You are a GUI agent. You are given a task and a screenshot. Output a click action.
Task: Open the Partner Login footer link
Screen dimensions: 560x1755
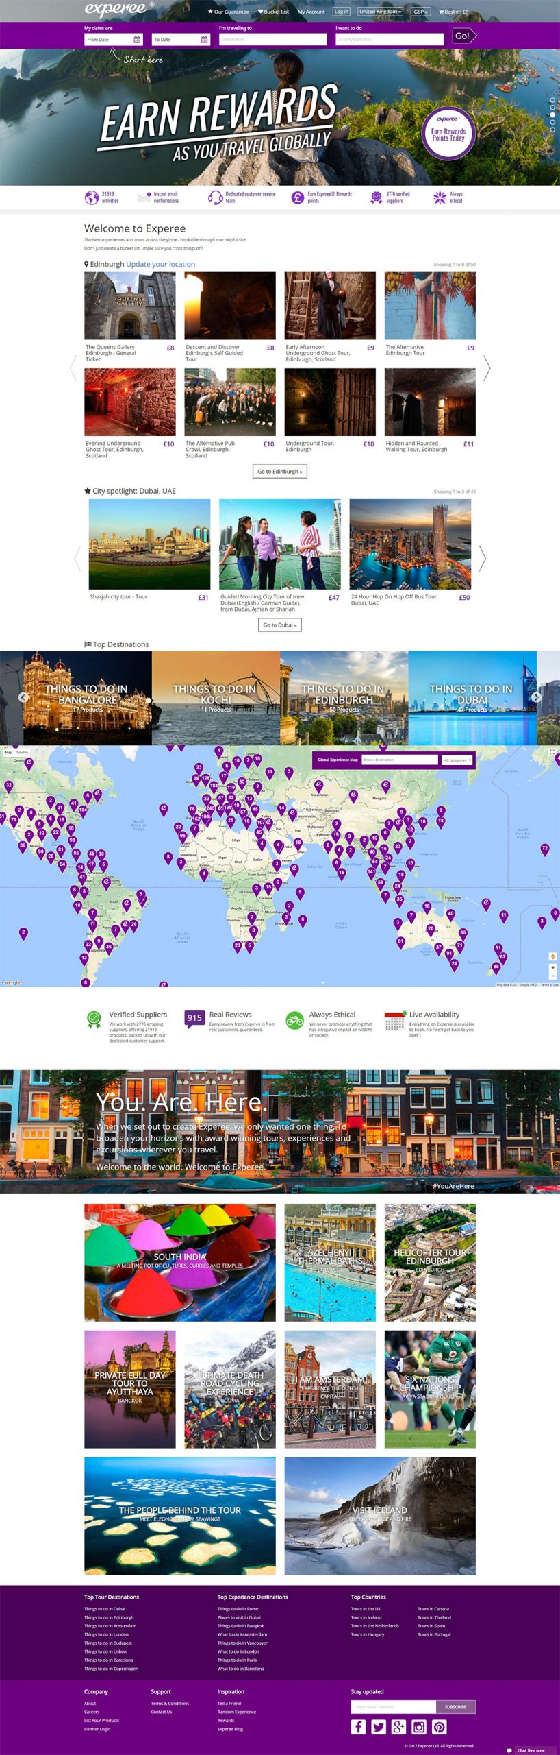point(97,1729)
